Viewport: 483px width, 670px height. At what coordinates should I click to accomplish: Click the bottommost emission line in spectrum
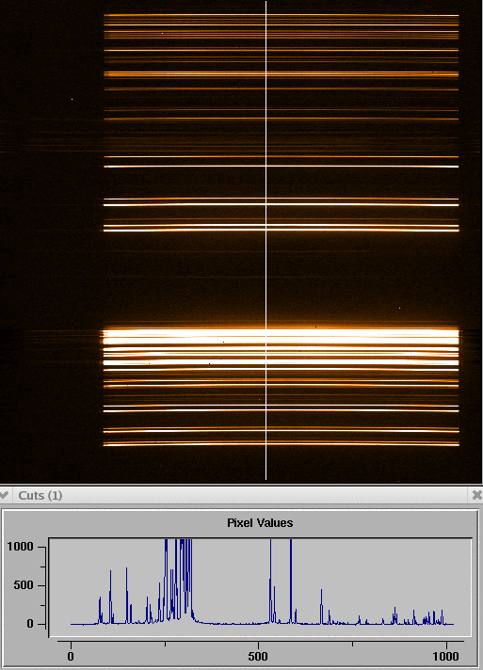pyautogui.click(x=281, y=445)
